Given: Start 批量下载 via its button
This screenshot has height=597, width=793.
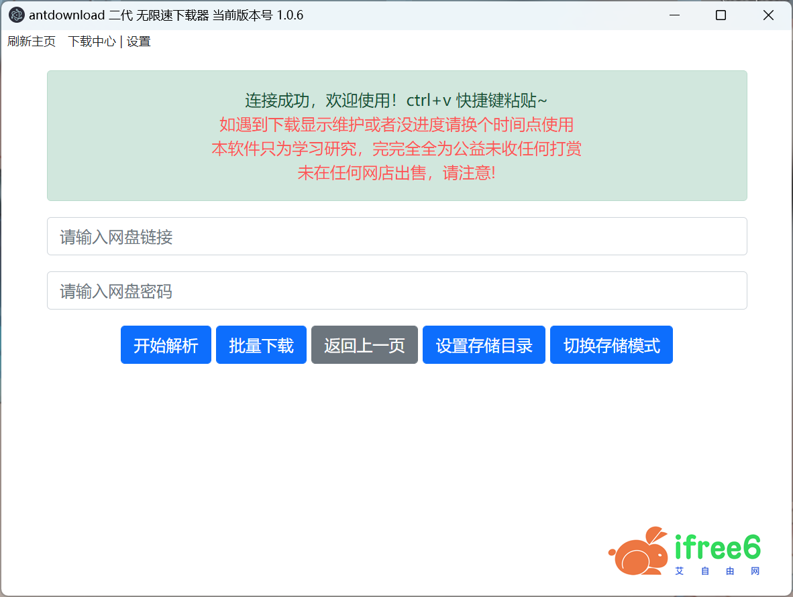Looking at the screenshot, I should point(261,345).
